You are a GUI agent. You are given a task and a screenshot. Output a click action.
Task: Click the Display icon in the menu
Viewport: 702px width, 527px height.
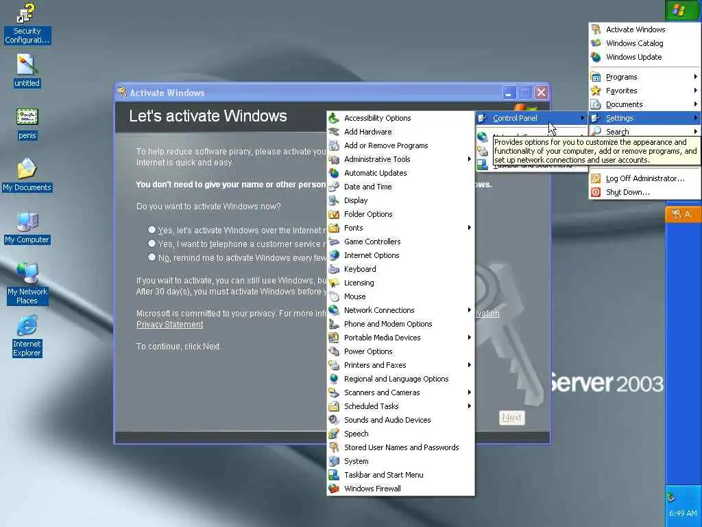tap(334, 200)
